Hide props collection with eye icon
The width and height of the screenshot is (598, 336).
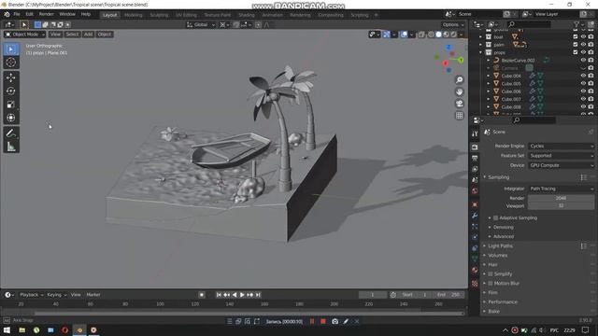583,52
